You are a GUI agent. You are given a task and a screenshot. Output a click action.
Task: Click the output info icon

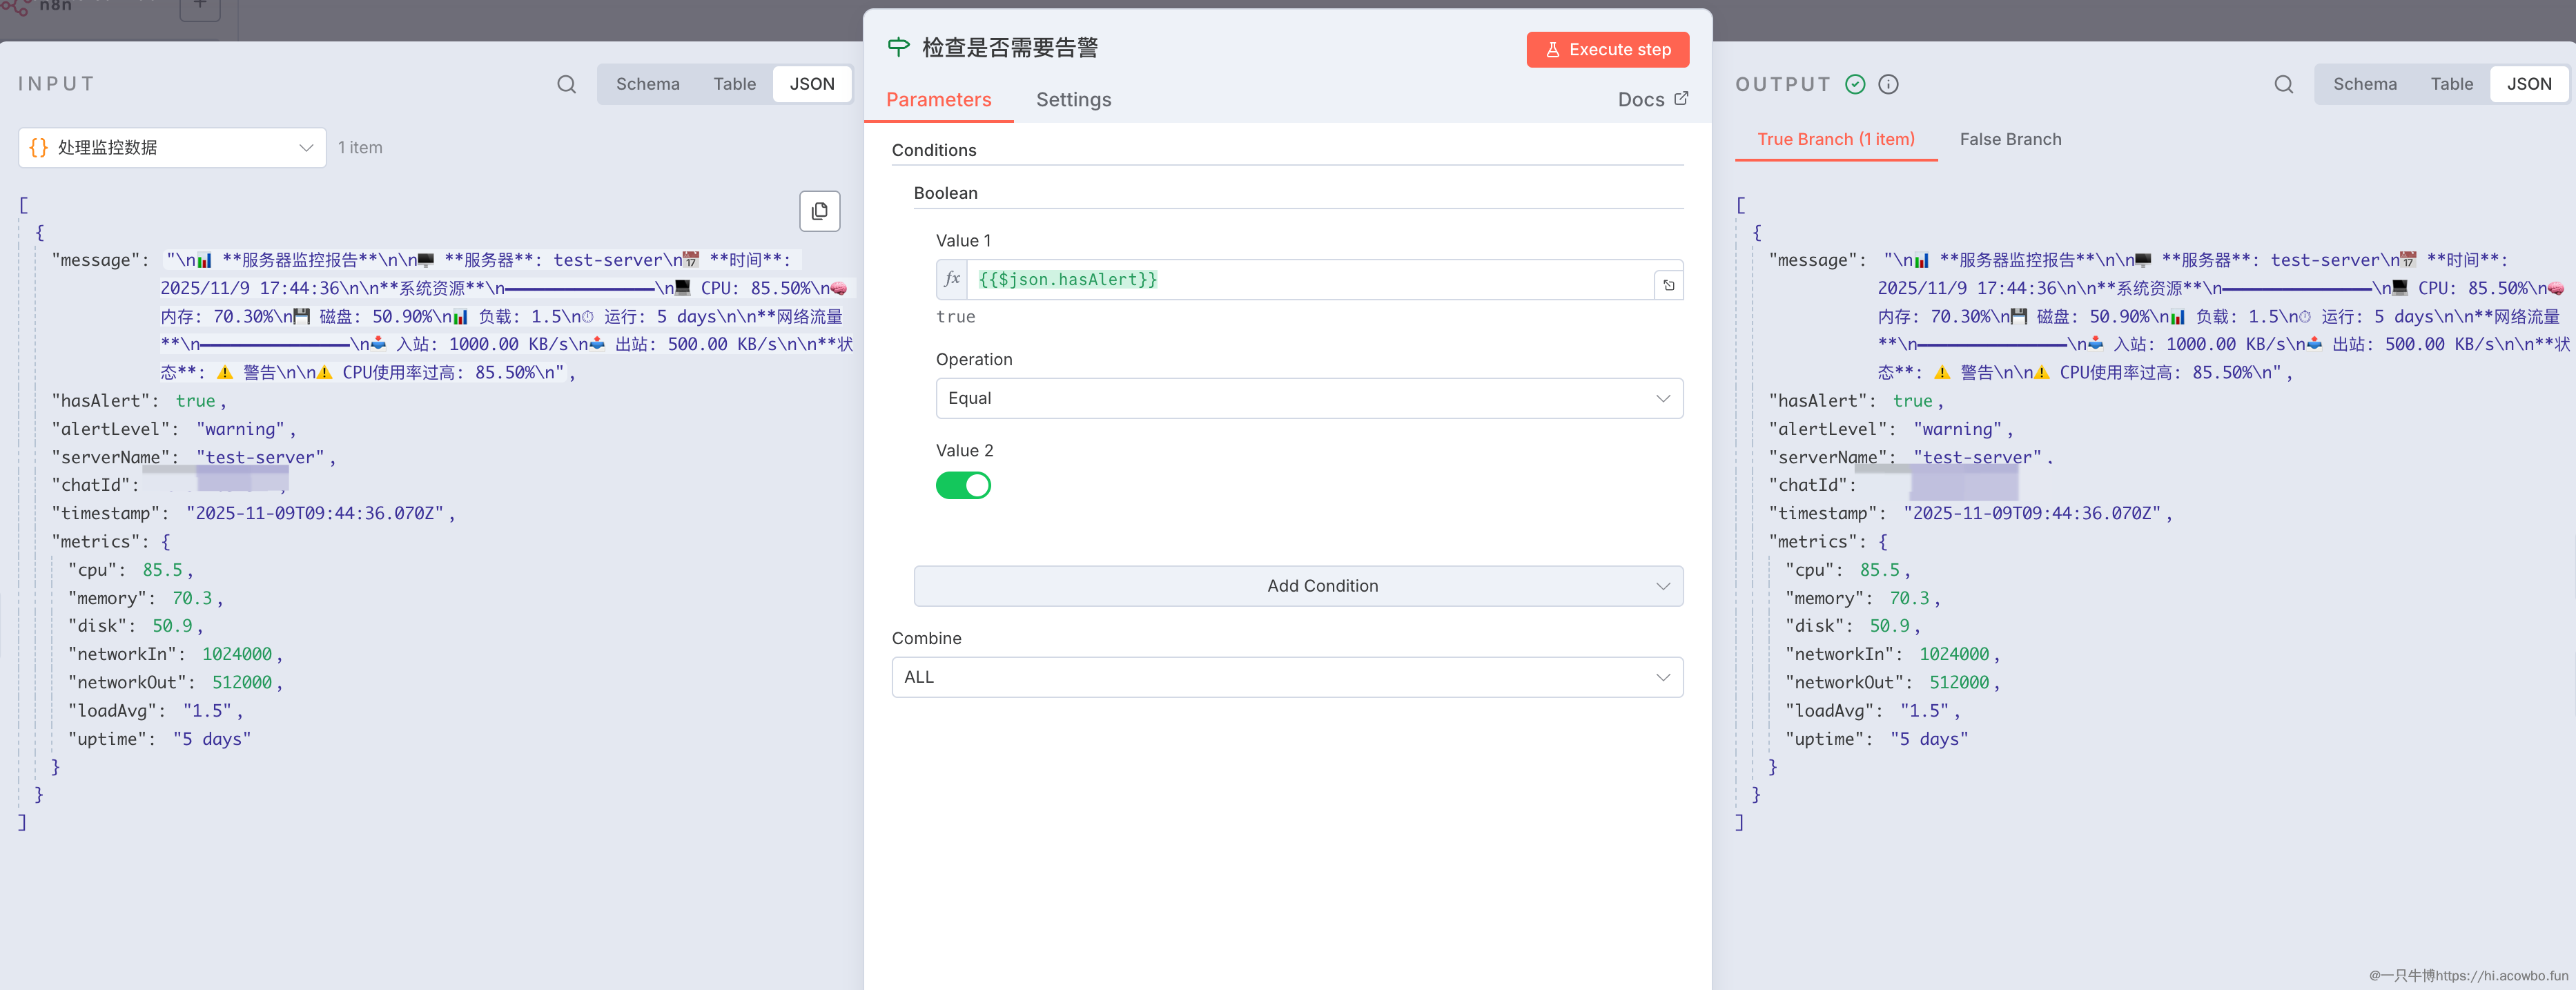tap(1888, 84)
